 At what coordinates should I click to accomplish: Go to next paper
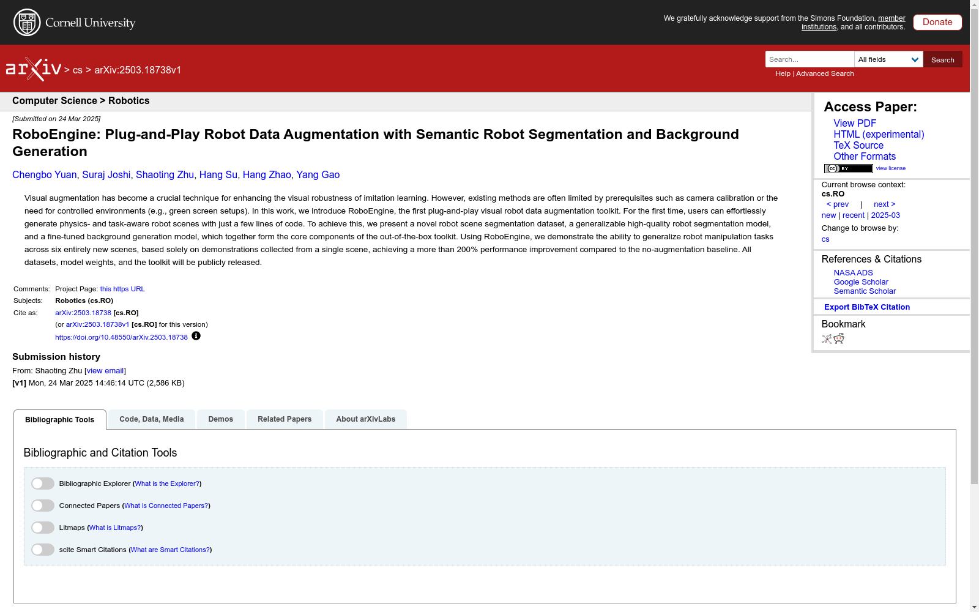coord(885,204)
